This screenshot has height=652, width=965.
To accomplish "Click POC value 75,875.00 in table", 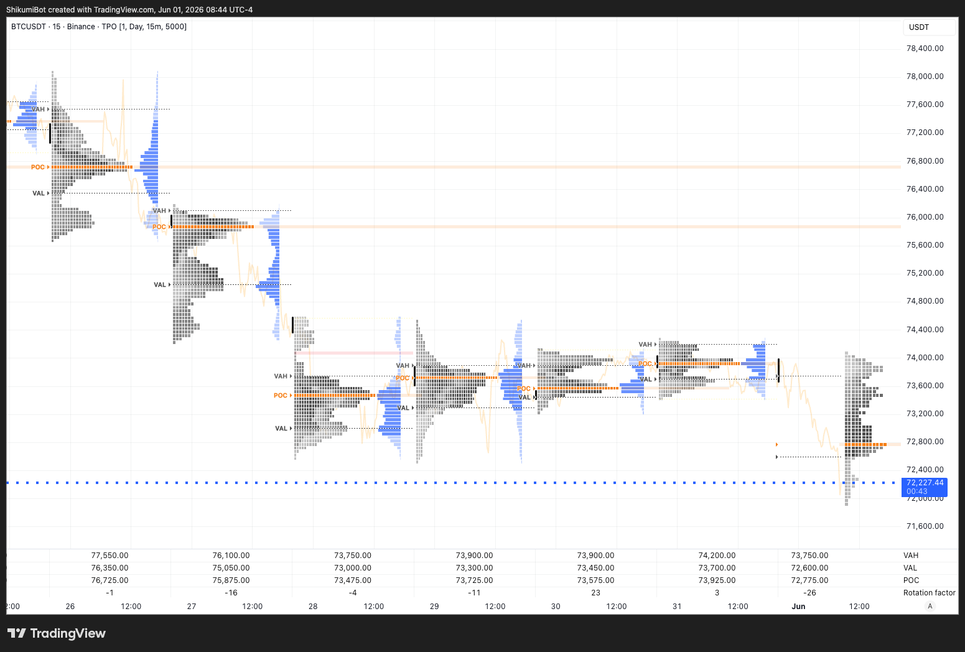I will point(231,580).
